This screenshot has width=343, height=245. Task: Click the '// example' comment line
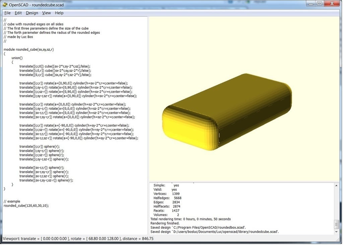pyautogui.click(x=12, y=201)
